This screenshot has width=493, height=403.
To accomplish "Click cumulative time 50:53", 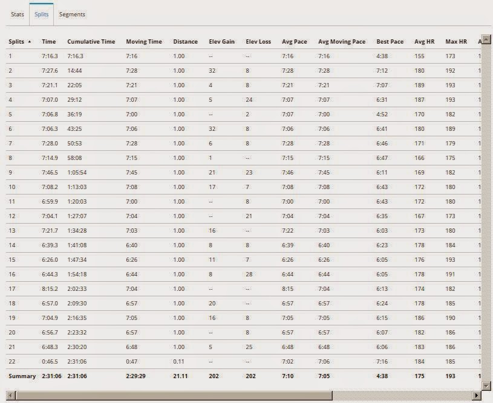I will pyautogui.click(x=74, y=144).
